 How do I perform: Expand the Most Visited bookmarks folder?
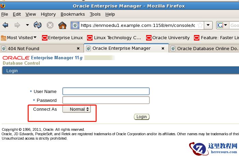click(x=19, y=38)
